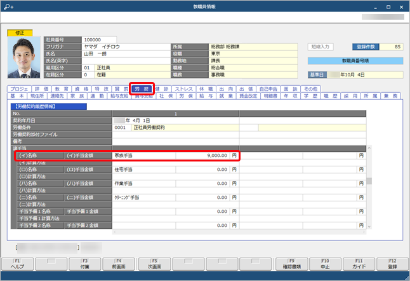The height and width of the screenshot is (281, 410).
Task: Click the vertical scrollbar in allowance grid
Action: coord(369,181)
